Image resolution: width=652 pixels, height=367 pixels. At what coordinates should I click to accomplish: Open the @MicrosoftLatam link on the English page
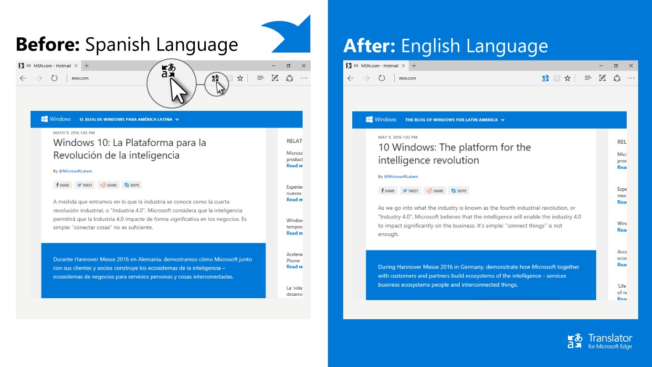click(400, 176)
